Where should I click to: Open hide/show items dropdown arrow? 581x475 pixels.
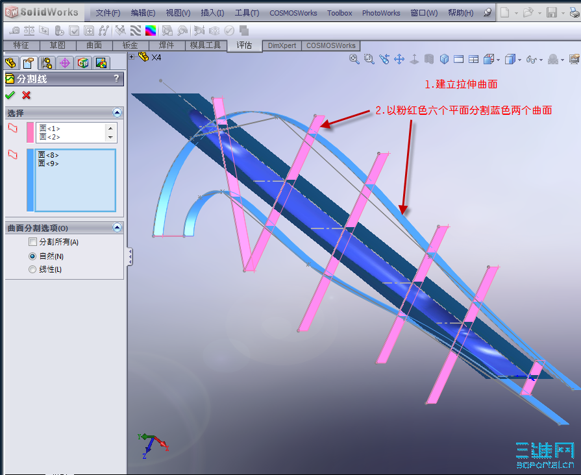click(541, 60)
